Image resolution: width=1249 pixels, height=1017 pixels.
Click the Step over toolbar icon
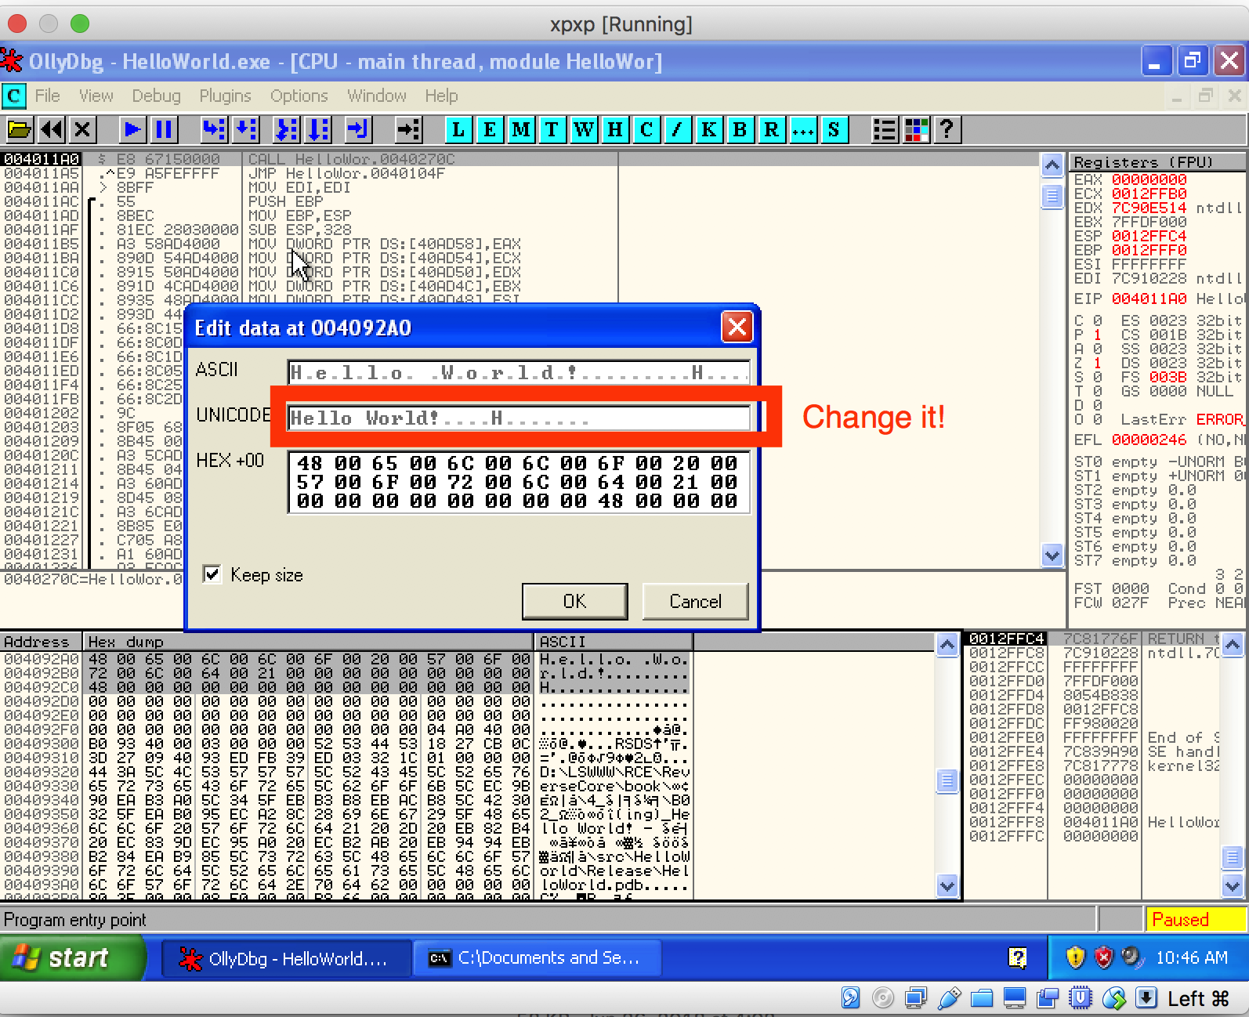[246, 129]
